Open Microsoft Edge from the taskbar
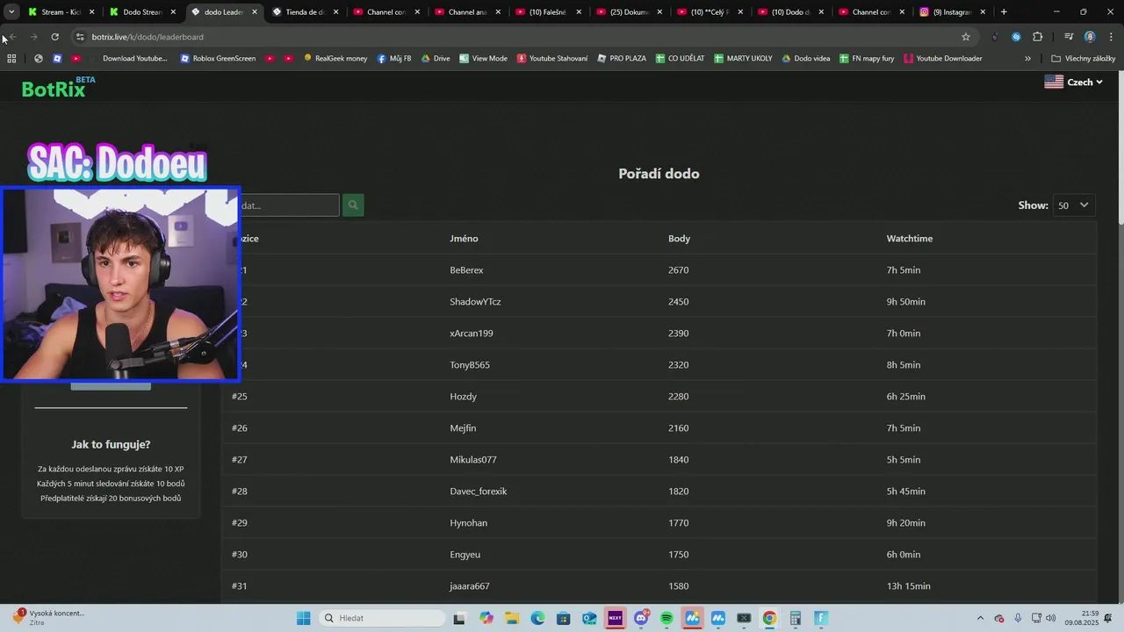 coord(537,618)
